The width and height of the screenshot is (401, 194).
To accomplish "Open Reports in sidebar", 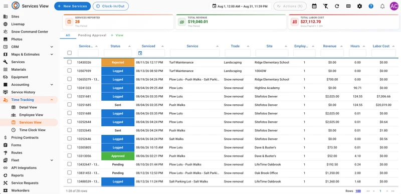I will tap(18, 175).
